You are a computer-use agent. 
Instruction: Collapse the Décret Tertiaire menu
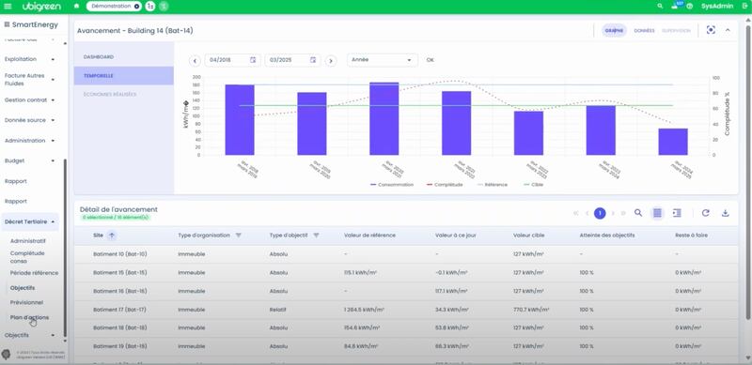30,221
